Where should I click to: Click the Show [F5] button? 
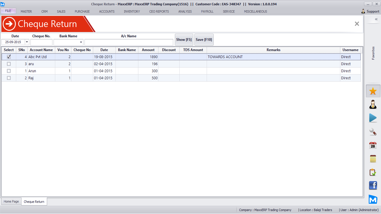[x=184, y=40]
